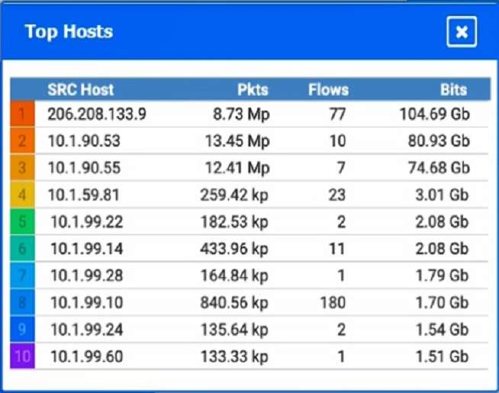499x393 pixels.
Task: Click the Top Hosts title text
Action: pos(69,32)
